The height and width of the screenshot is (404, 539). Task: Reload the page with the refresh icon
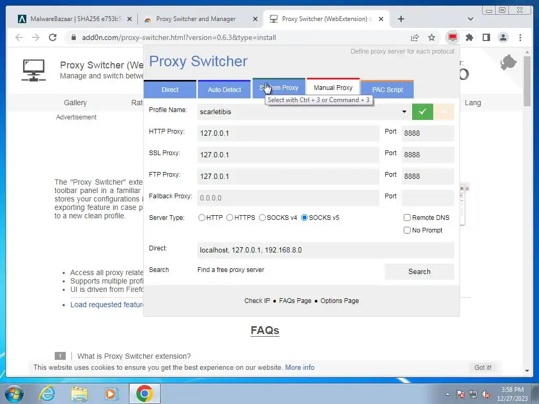click(x=53, y=37)
